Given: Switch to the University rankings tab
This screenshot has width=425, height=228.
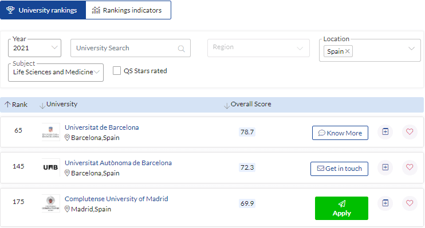Looking at the screenshot, I should tap(43, 10).
